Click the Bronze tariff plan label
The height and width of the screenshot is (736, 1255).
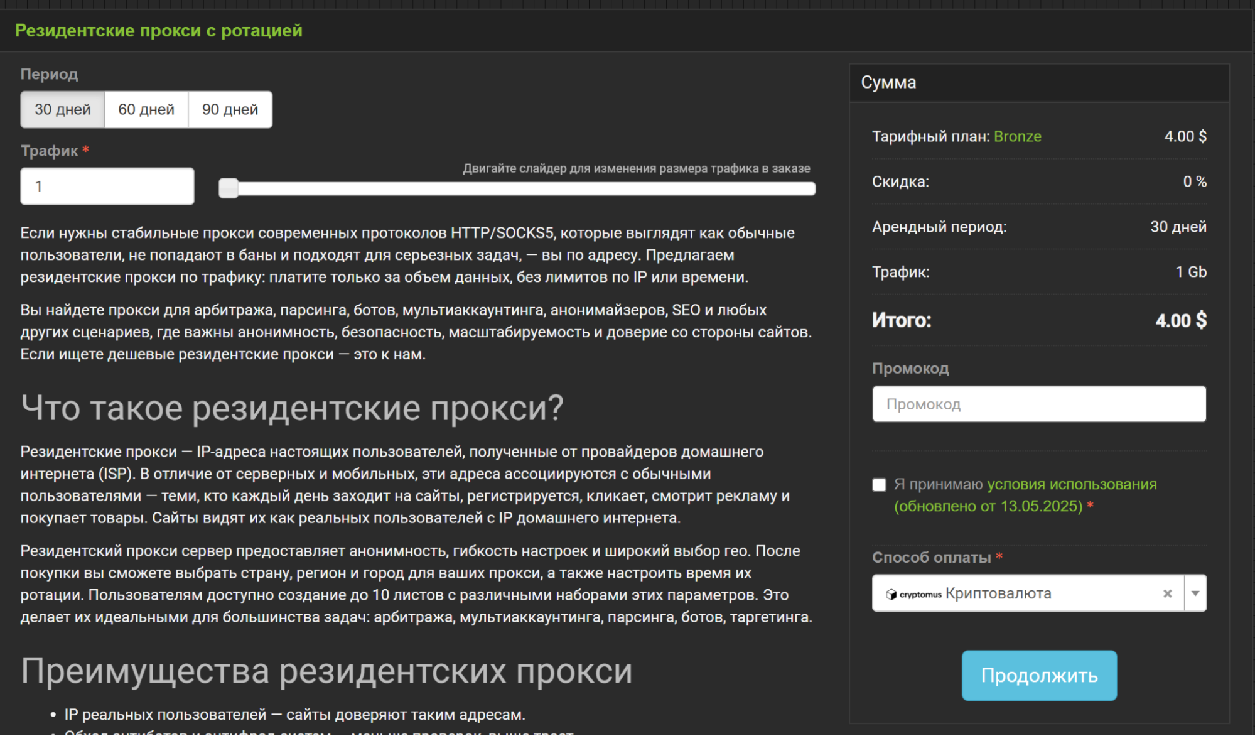tap(1018, 136)
